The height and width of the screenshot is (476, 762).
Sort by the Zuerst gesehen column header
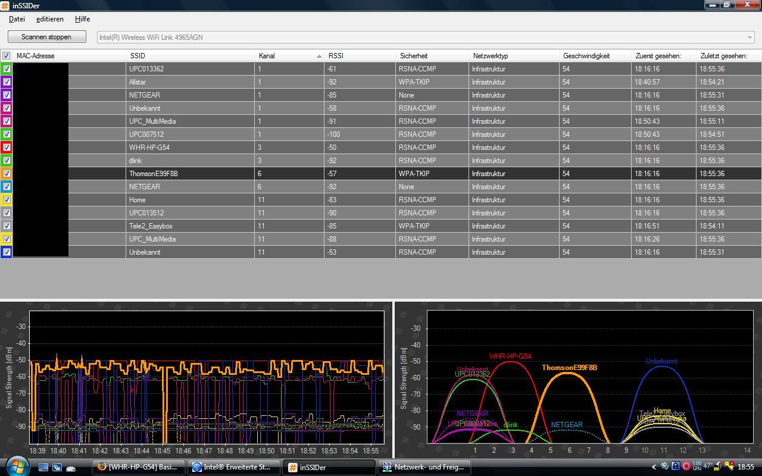(663, 55)
